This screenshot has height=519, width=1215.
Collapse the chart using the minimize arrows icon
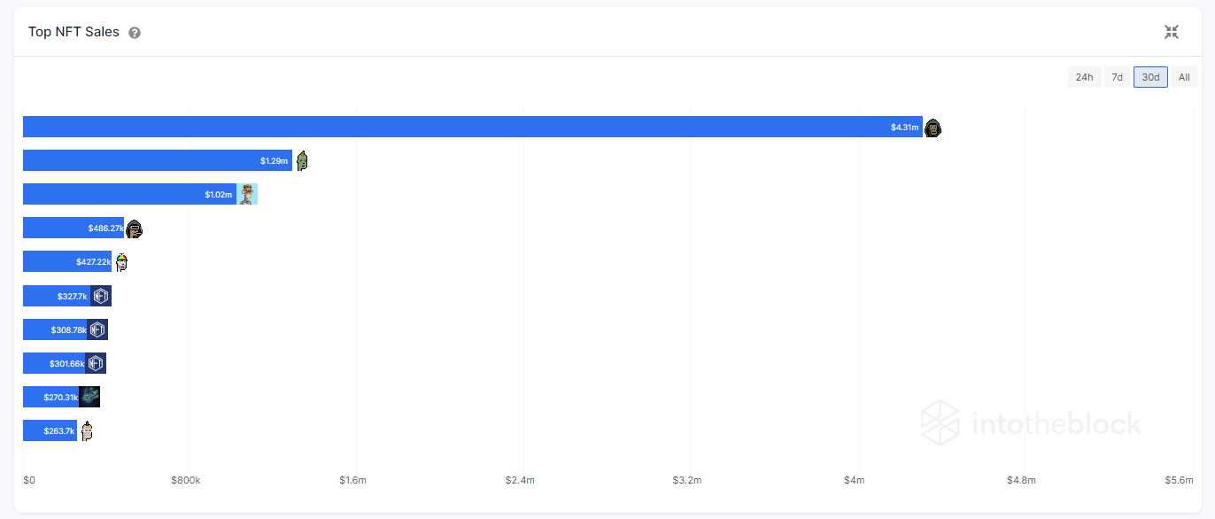point(1171,32)
